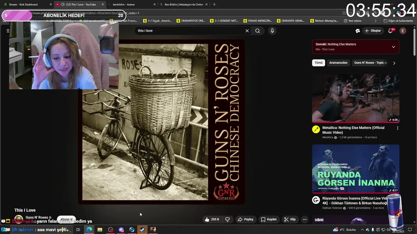Open the Yeni sekme bookmark
417x234 pixels.
(352, 21)
